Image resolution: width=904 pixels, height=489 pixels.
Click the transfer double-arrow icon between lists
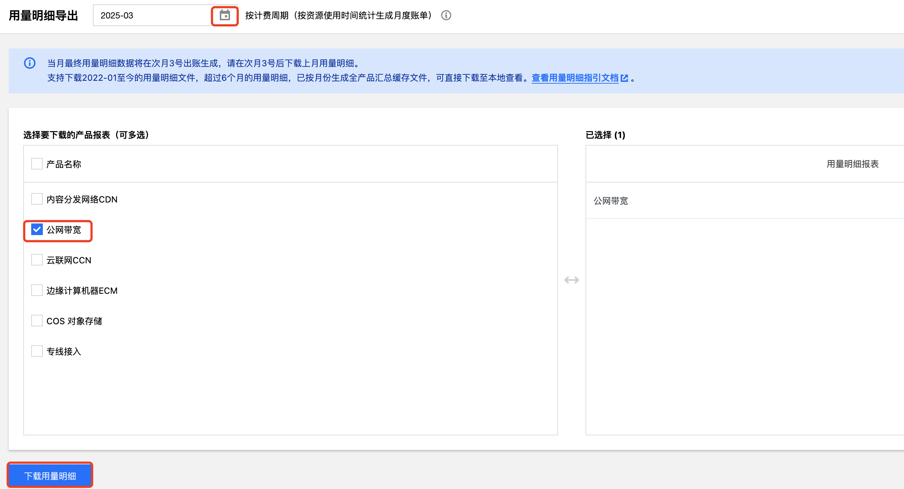coord(572,280)
